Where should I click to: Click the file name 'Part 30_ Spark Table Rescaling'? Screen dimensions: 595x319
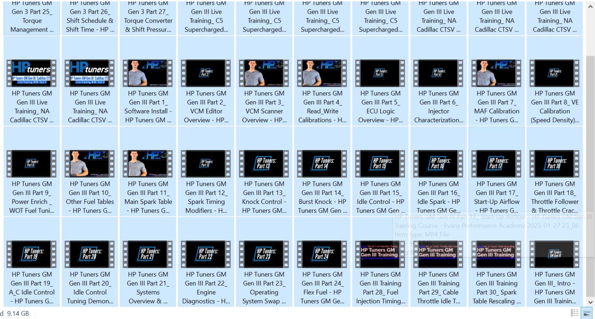point(496,288)
